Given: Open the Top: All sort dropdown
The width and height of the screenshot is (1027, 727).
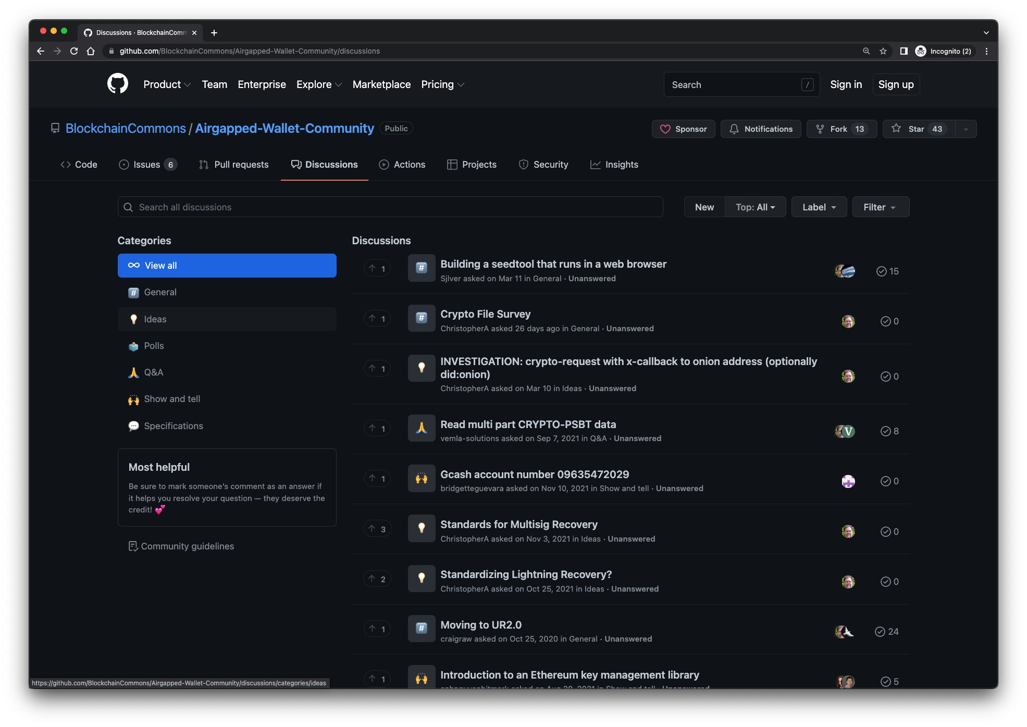Looking at the screenshot, I should [x=755, y=207].
